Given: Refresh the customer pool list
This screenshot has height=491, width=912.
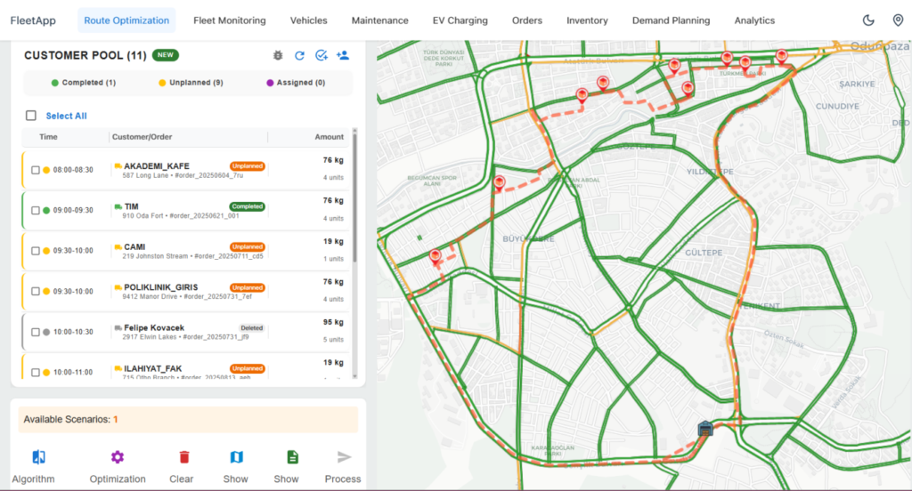Looking at the screenshot, I should [300, 56].
